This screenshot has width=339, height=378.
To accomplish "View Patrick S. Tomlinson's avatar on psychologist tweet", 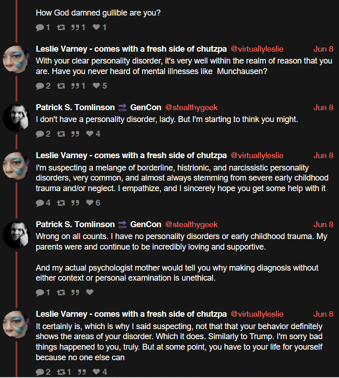I will click(16, 235).
